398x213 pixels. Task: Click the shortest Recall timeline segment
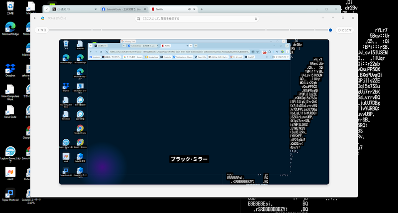pos(97,30)
